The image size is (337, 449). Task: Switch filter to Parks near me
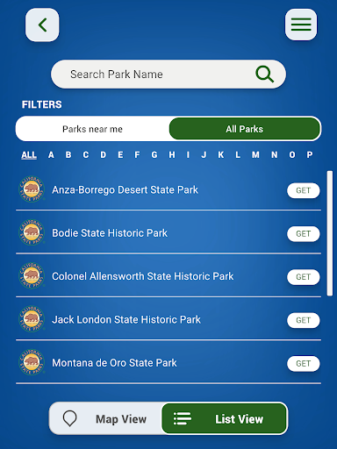[92, 129]
